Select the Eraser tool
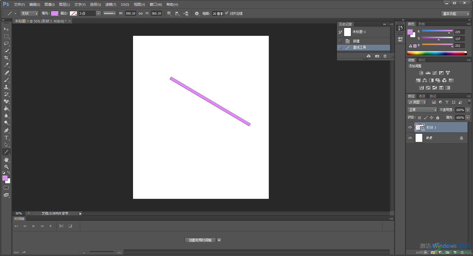 [x=6, y=101]
